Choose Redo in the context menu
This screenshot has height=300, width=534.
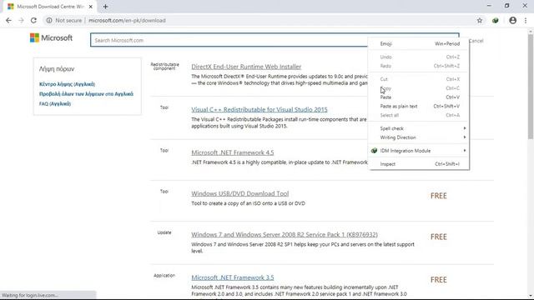point(419,66)
